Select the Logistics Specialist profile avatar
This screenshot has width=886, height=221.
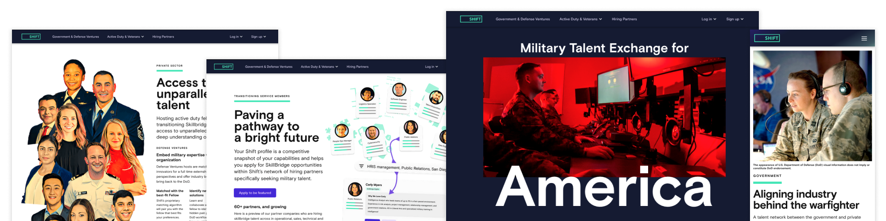(x=367, y=94)
